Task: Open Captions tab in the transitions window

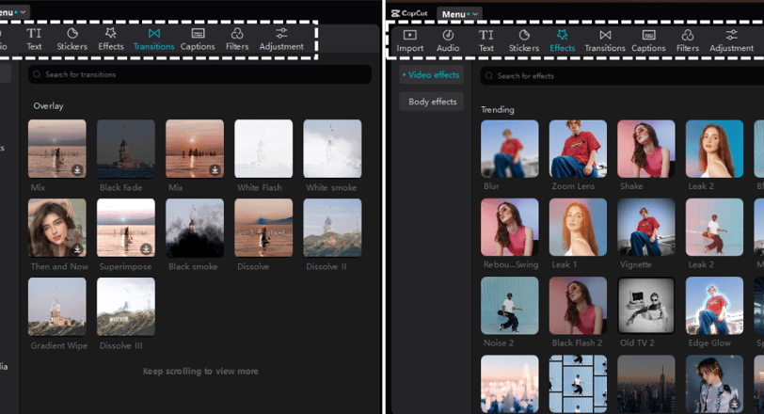Action: point(198,40)
